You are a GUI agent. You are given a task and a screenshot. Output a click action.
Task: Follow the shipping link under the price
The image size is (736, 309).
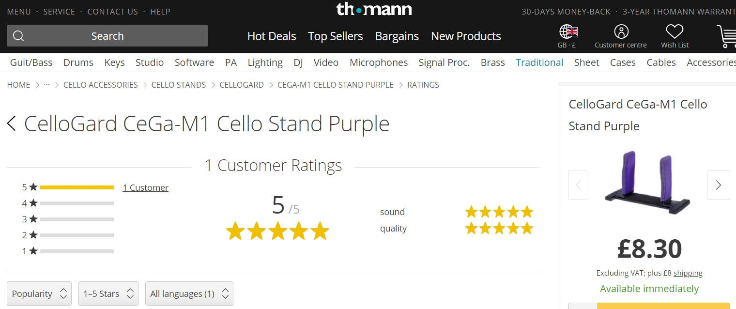[x=688, y=273]
